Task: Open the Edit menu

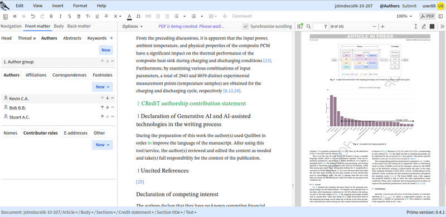Action: (20, 6)
